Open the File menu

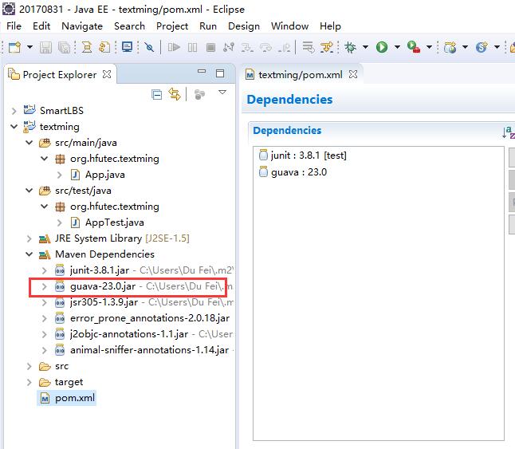(x=14, y=26)
